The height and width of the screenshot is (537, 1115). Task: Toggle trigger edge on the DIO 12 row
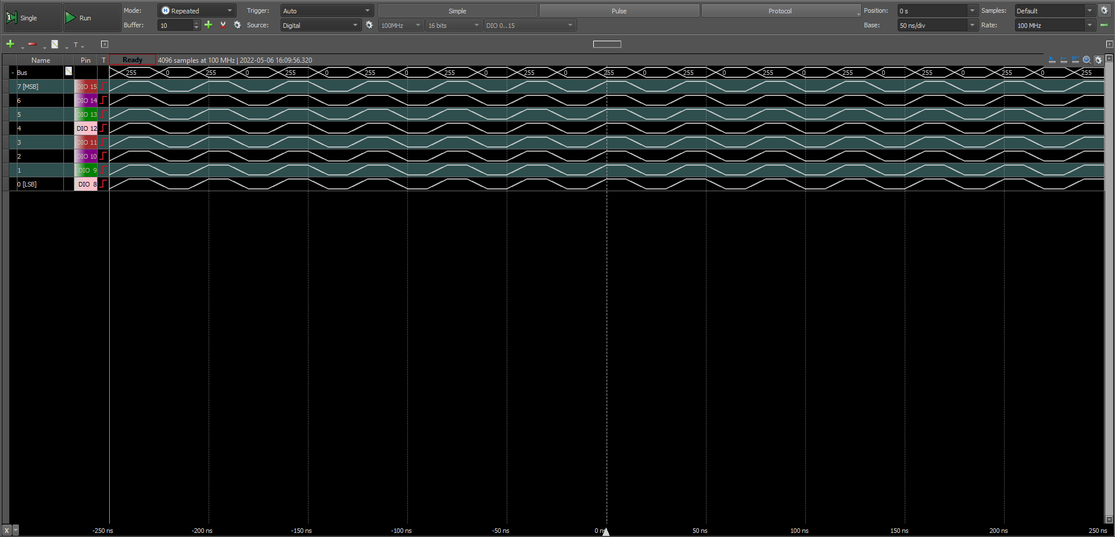(103, 128)
